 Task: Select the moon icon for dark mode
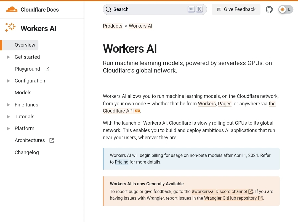click(x=289, y=9)
